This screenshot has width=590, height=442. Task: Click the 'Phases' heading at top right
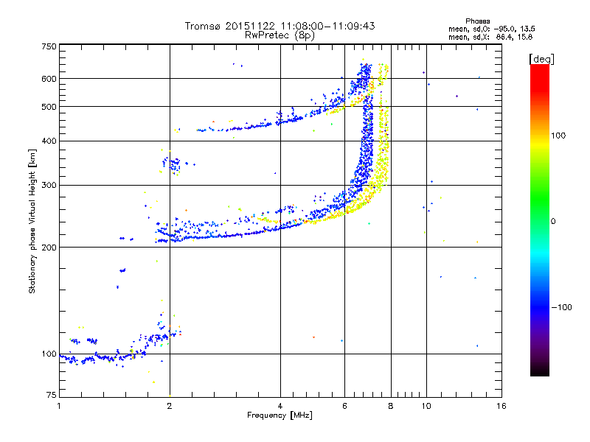pos(477,21)
